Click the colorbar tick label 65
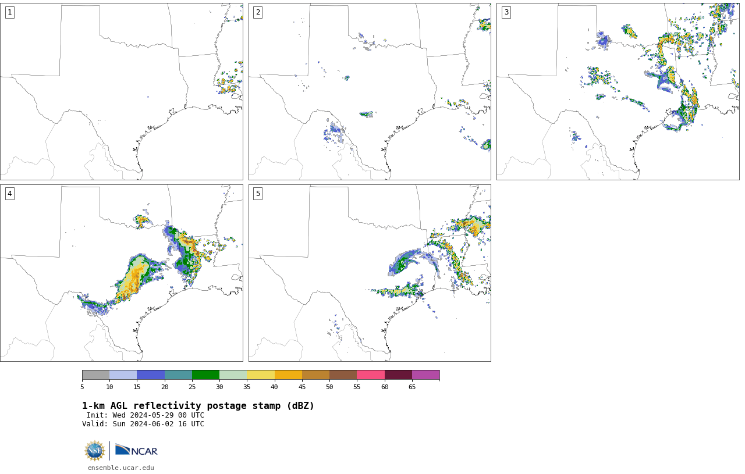 tap(412, 387)
